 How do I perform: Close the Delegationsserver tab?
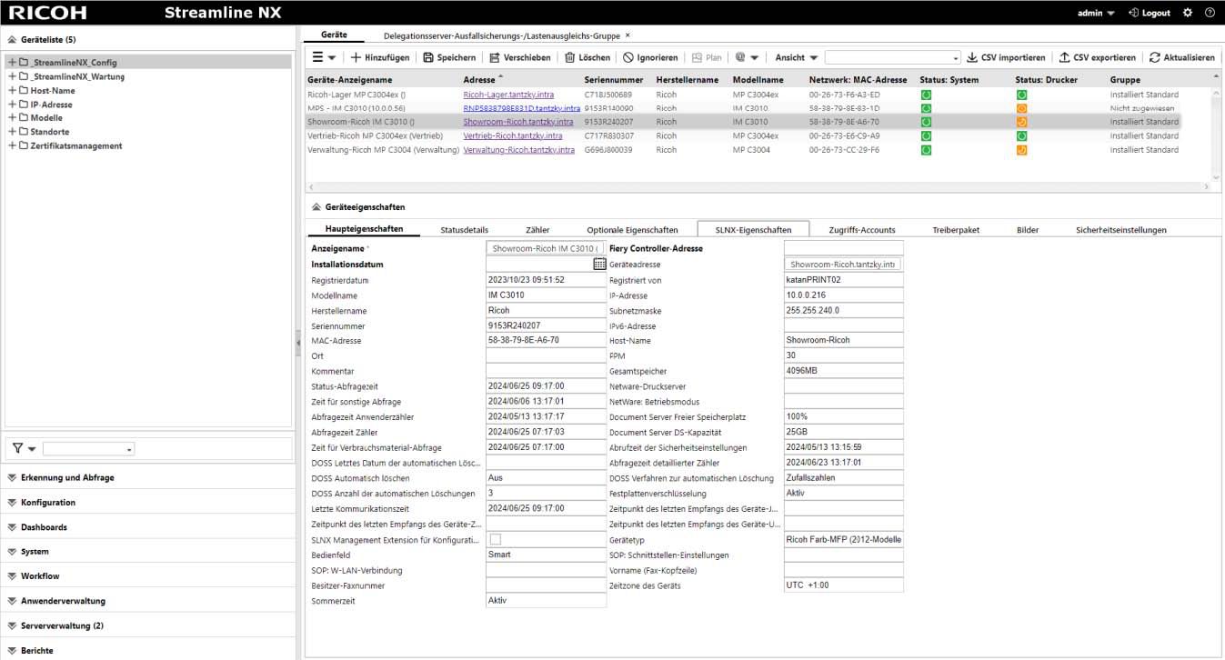[x=628, y=35]
